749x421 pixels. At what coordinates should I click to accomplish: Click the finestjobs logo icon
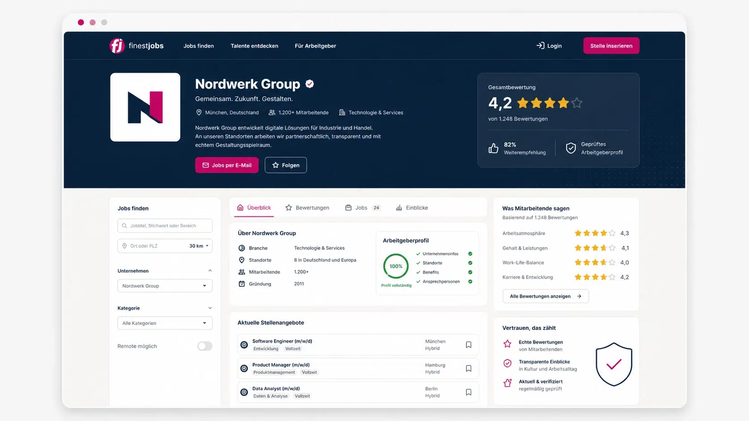[x=117, y=46]
